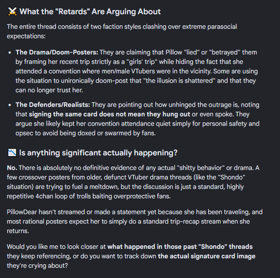Click the downward chart emoji icon
This screenshot has height=278, width=280.
pyautogui.click(x=12, y=153)
